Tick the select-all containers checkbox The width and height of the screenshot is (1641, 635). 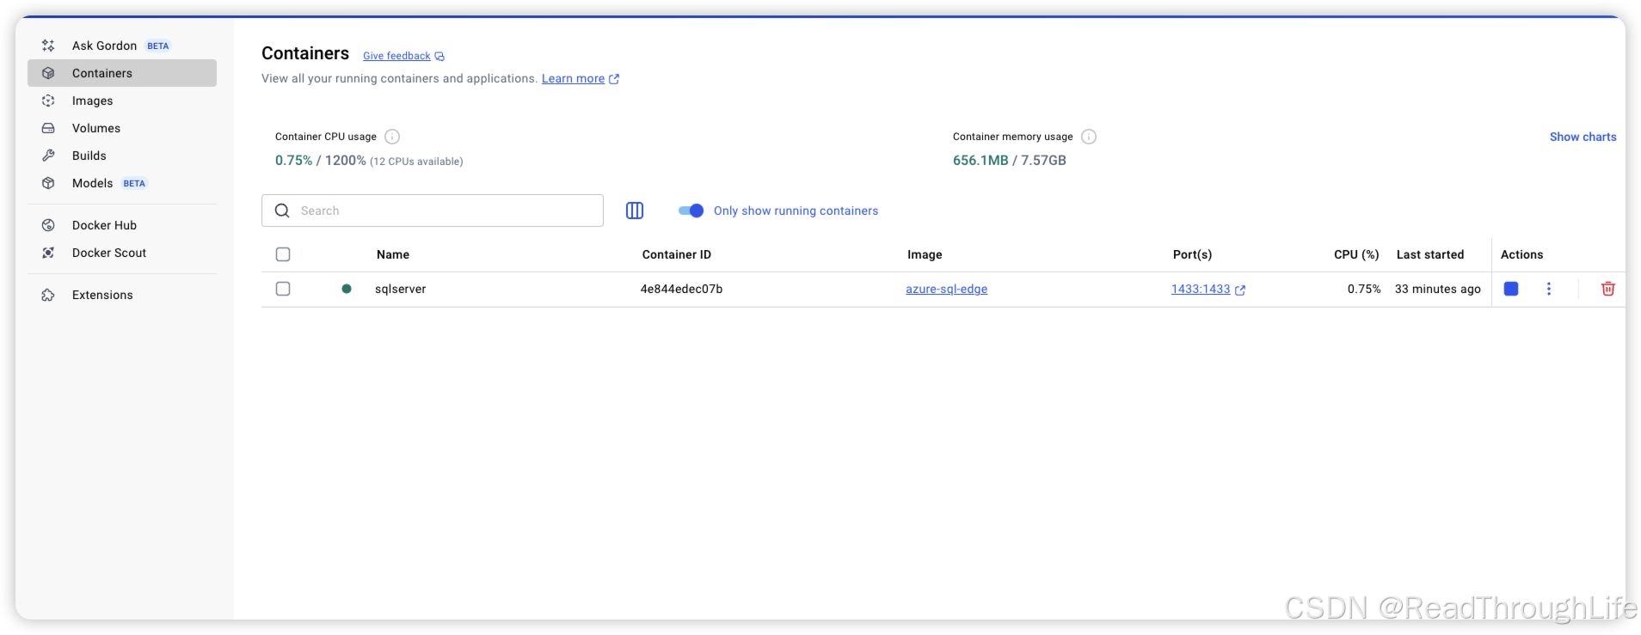click(283, 254)
